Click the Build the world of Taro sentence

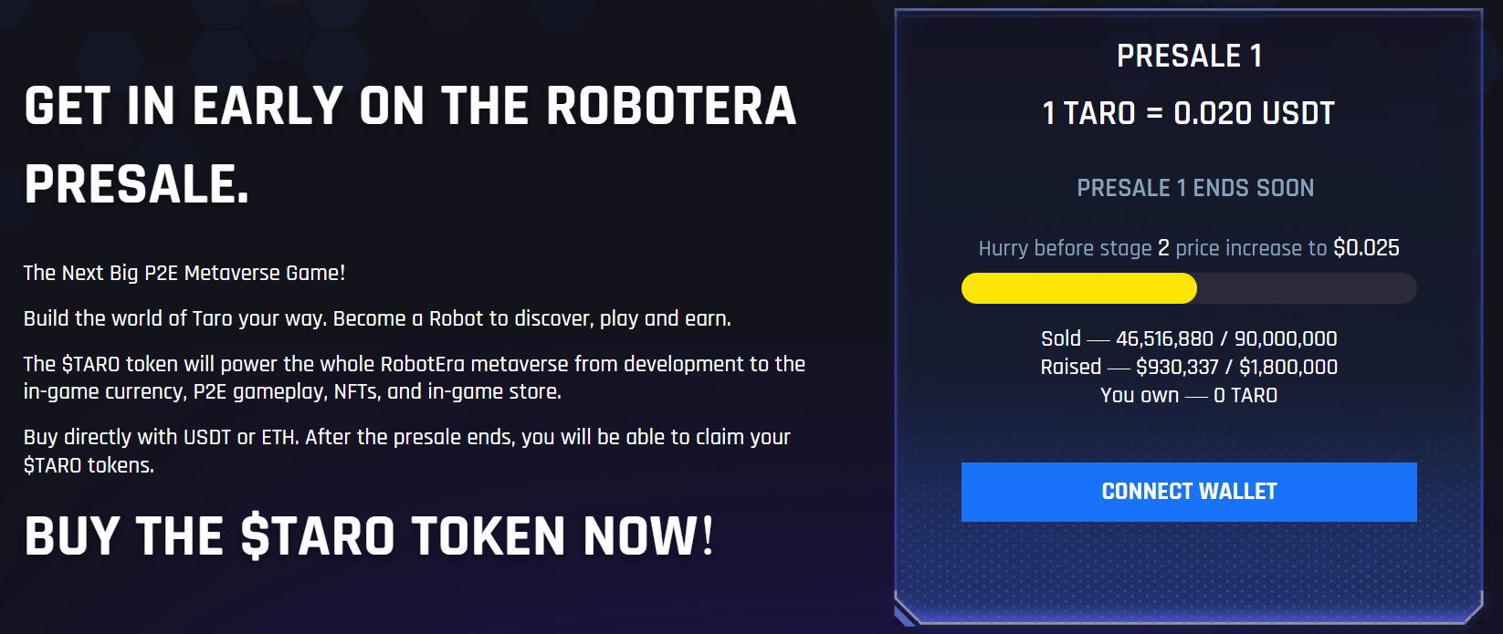(377, 318)
